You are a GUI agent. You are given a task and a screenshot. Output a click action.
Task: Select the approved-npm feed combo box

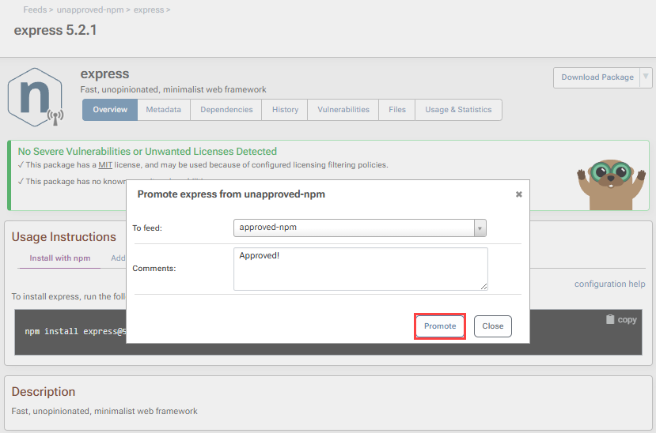coord(354,228)
